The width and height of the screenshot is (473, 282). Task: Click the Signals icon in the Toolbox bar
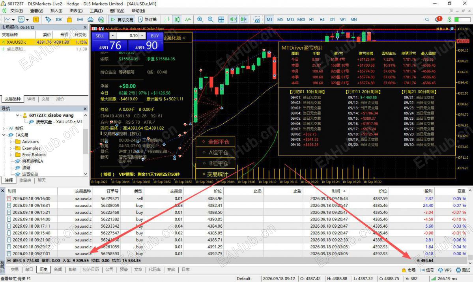click(x=427, y=270)
